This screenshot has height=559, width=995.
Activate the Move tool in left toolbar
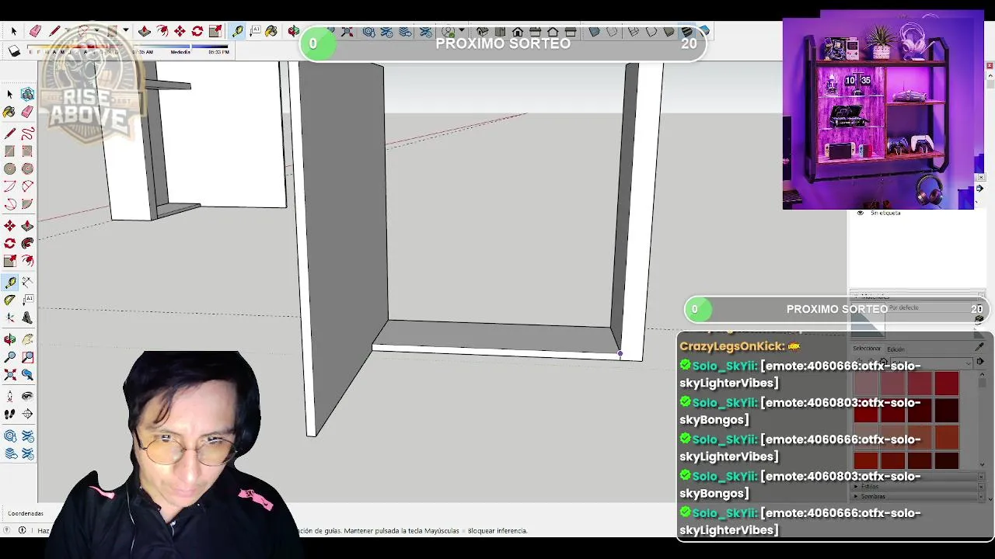point(10,226)
